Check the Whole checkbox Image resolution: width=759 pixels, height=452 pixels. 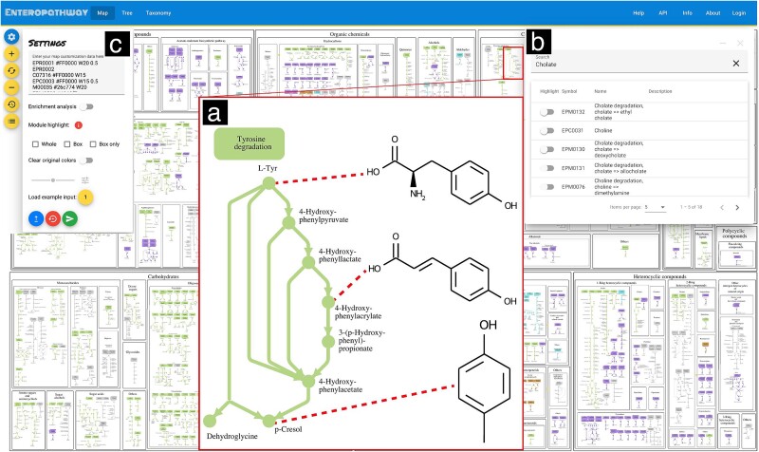[35, 144]
